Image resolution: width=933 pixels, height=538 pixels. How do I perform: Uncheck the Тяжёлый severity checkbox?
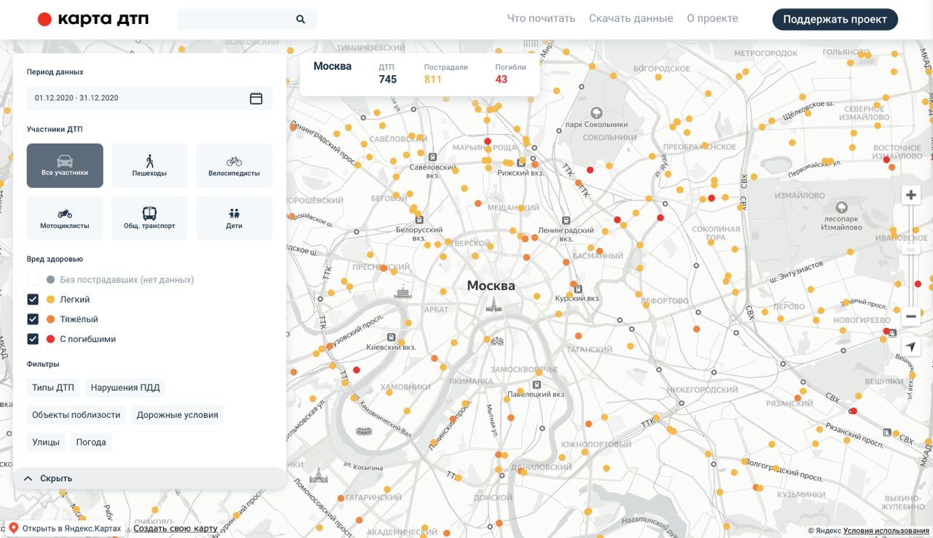click(x=33, y=319)
